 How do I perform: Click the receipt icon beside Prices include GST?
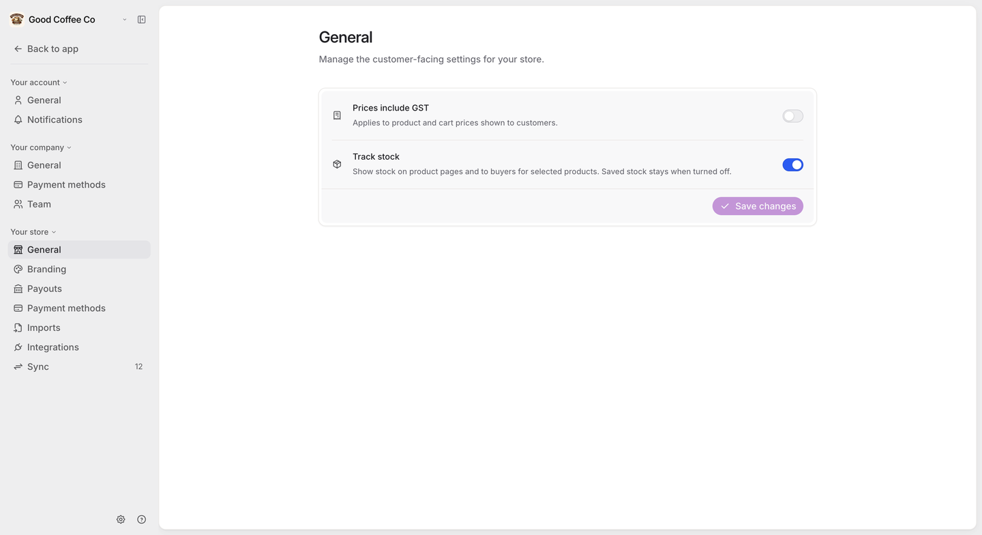click(x=337, y=116)
